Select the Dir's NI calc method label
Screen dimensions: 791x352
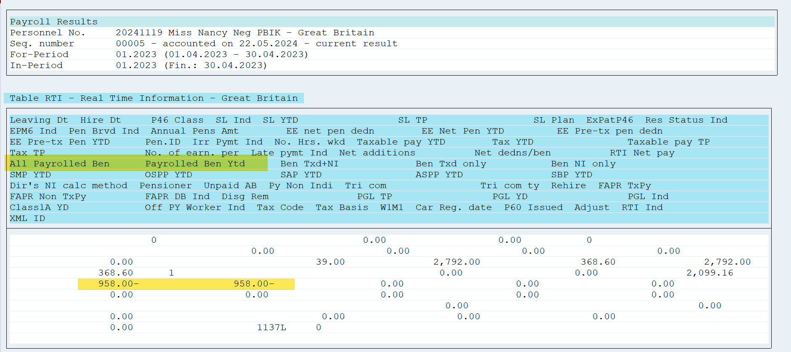pyautogui.click(x=69, y=186)
